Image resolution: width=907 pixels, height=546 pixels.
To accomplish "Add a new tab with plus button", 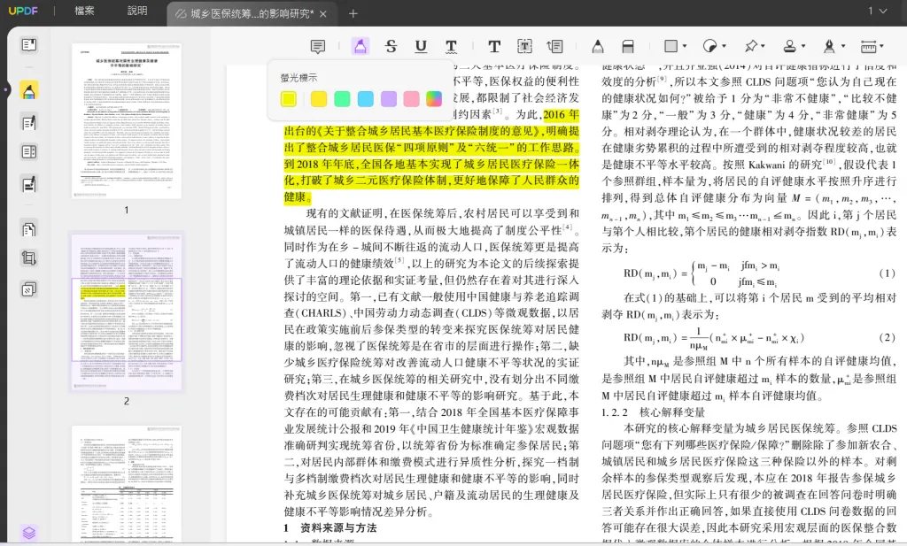I will 353,13.
